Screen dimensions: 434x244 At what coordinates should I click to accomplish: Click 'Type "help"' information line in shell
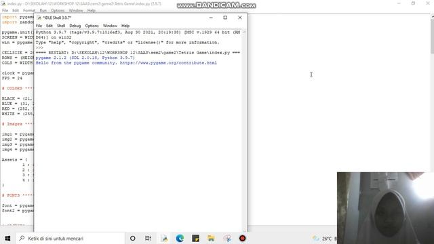[127, 42]
